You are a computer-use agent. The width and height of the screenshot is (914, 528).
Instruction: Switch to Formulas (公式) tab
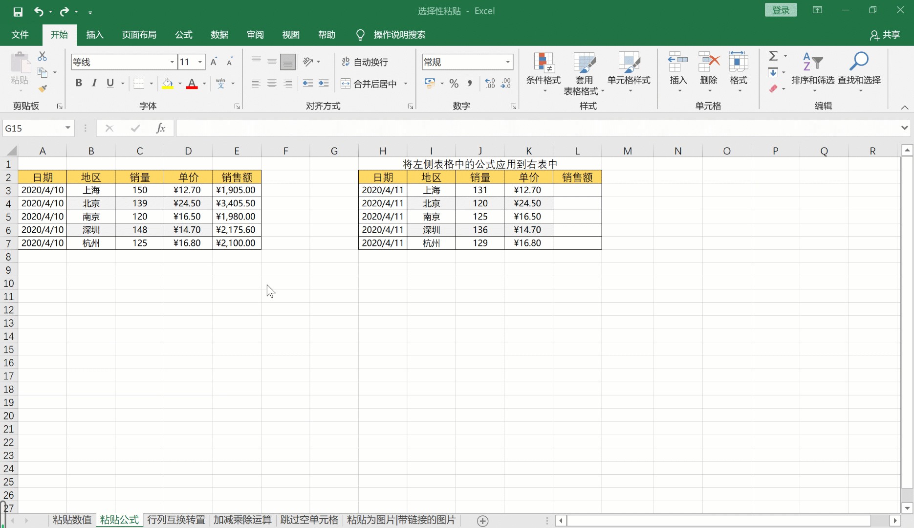[x=184, y=35]
